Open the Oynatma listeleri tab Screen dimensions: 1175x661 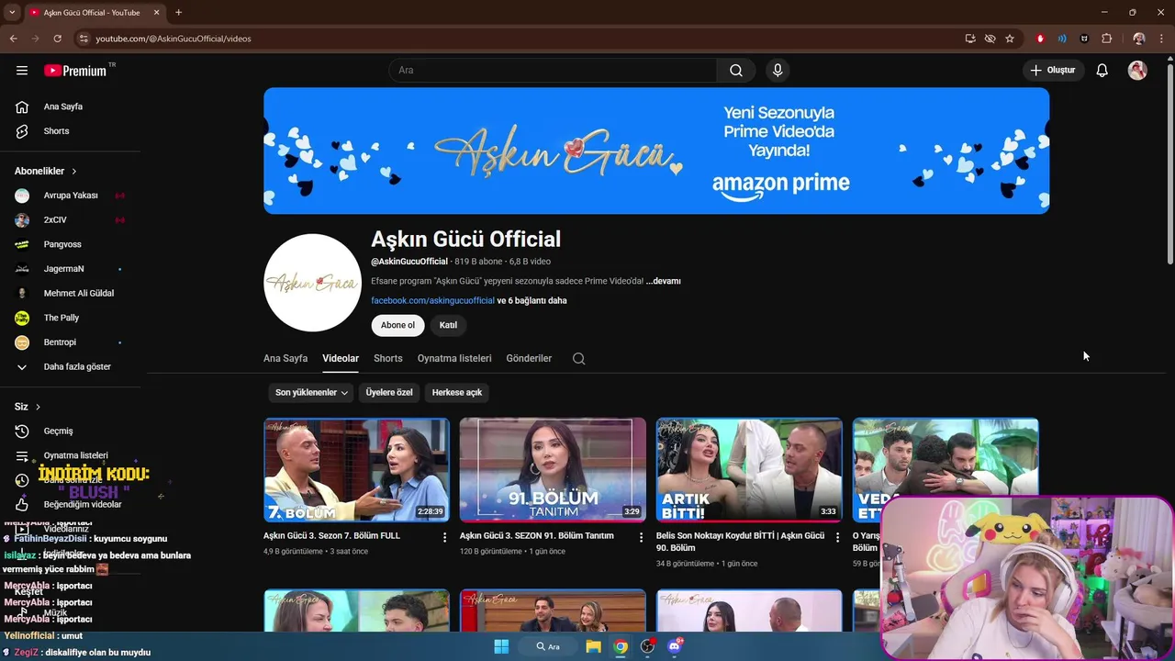454,358
